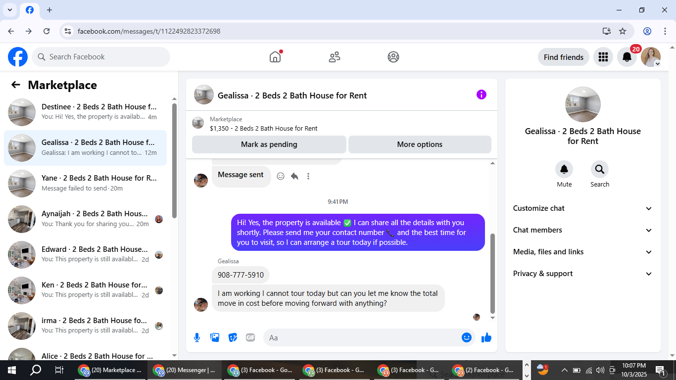676x380 pixels.
Task: Expand Customize chat section
Action: point(583,208)
